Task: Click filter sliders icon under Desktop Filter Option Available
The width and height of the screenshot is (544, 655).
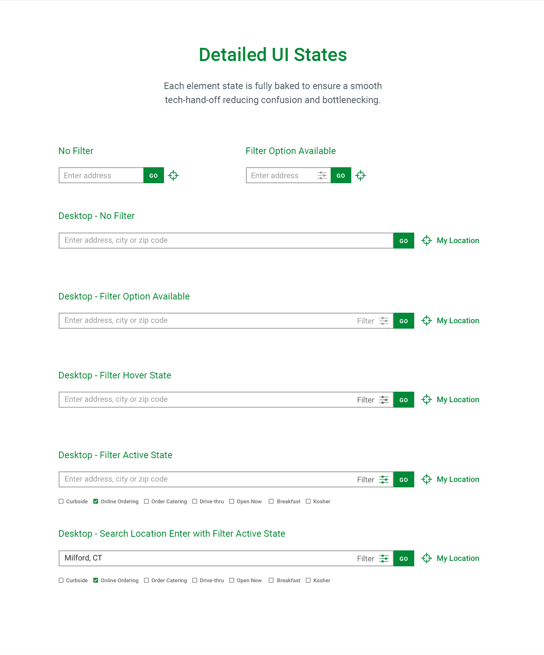Action: (384, 321)
